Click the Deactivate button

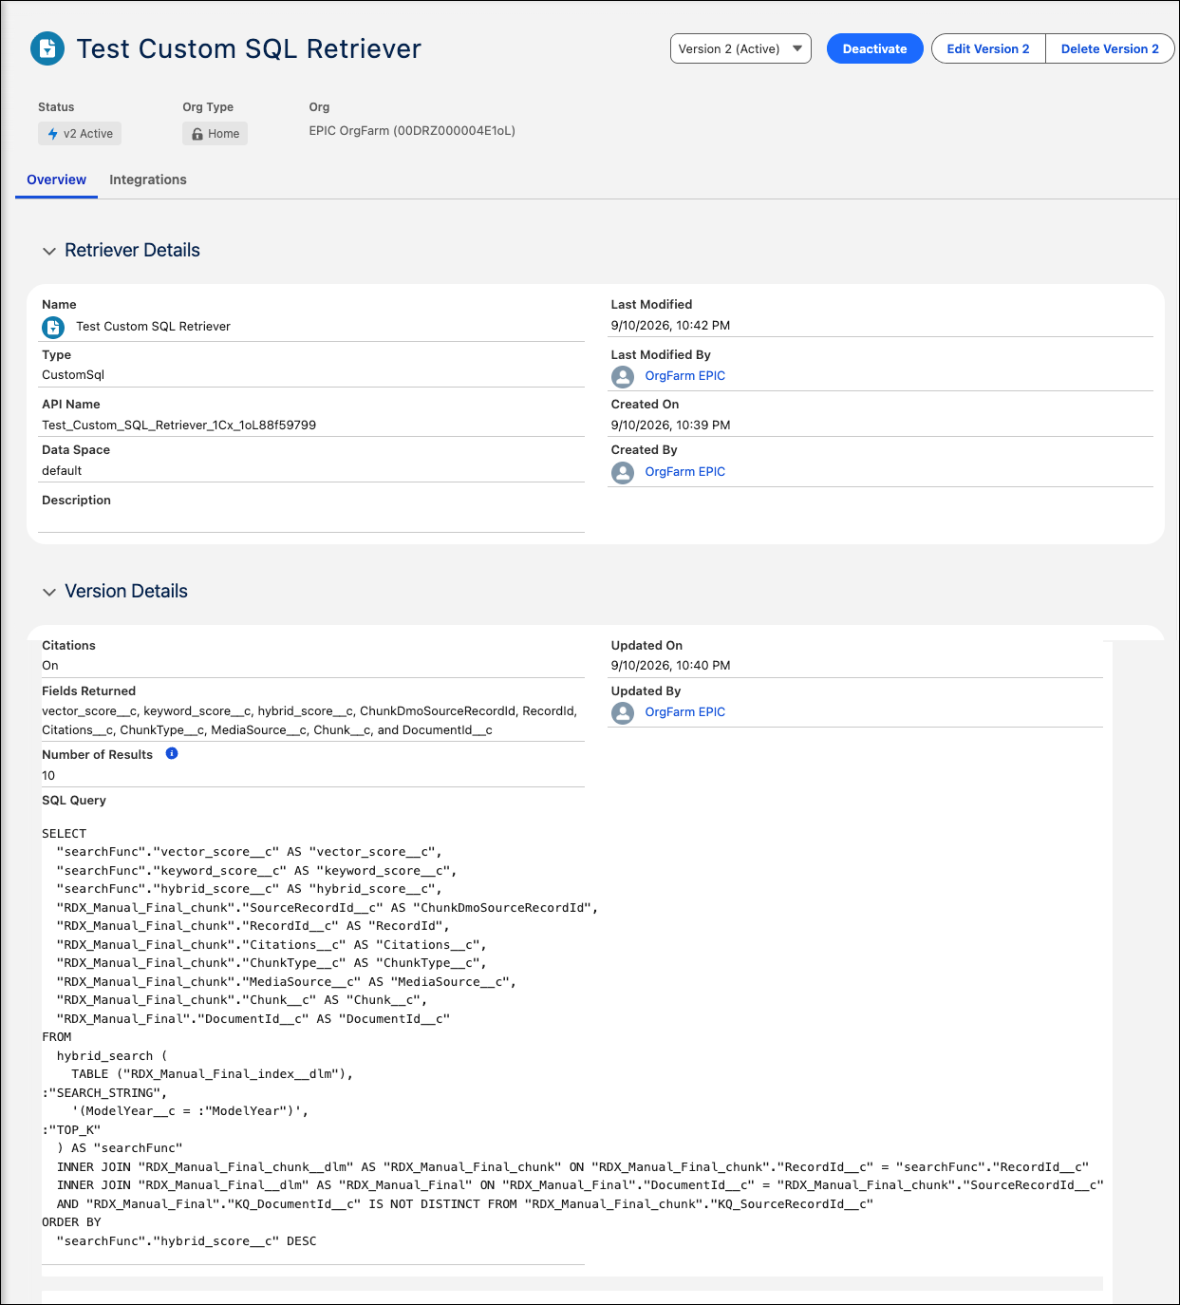tap(874, 48)
